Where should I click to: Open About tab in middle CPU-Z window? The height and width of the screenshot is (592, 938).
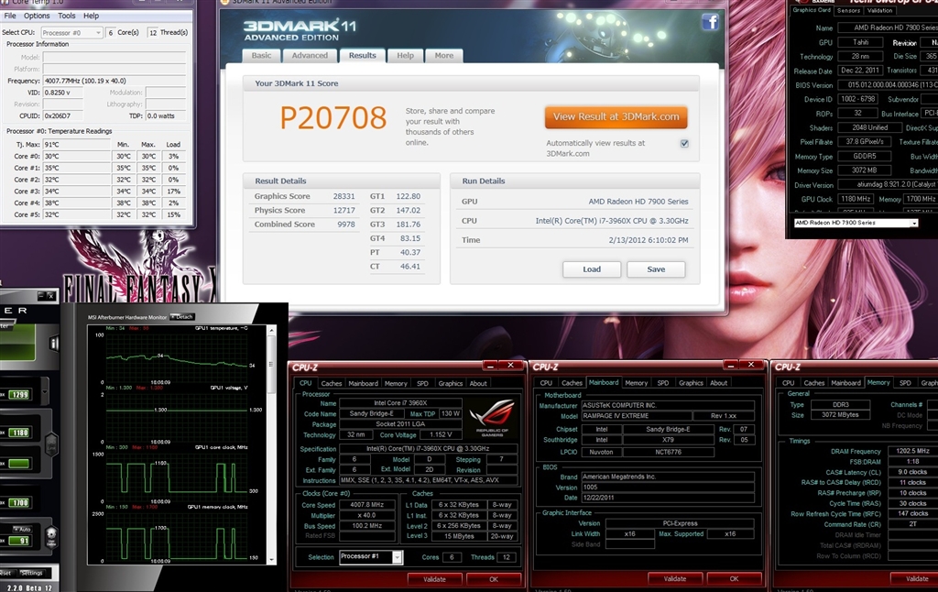pos(718,383)
